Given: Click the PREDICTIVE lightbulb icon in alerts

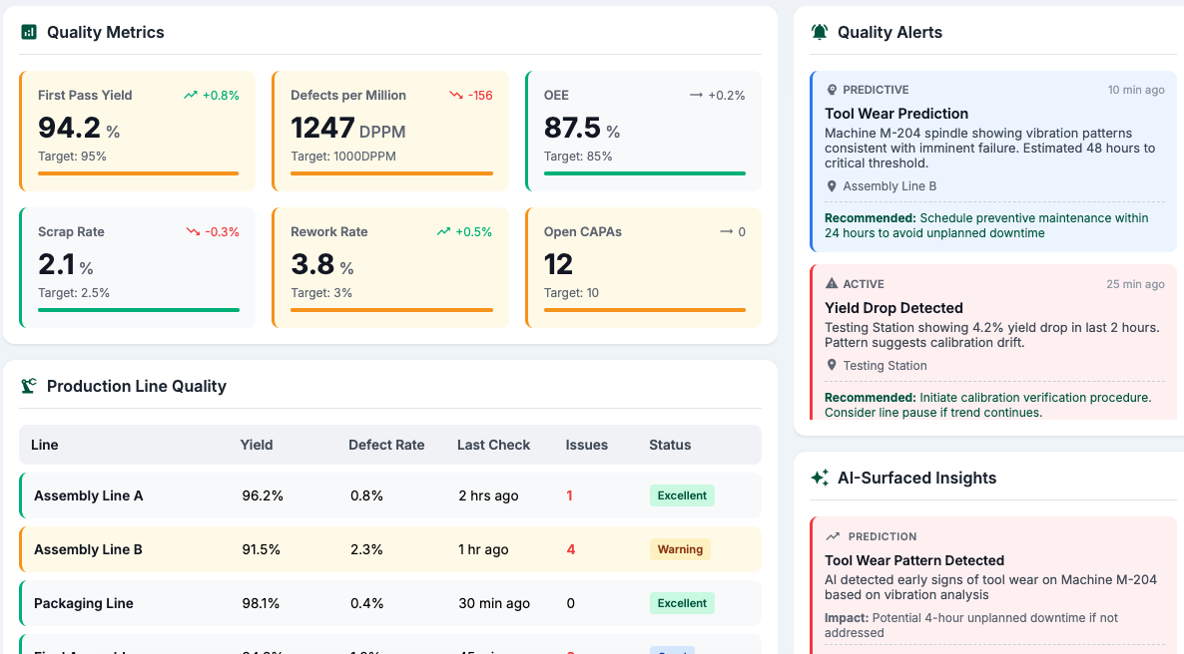Looking at the screenshot, I should (x=832, y=90).
